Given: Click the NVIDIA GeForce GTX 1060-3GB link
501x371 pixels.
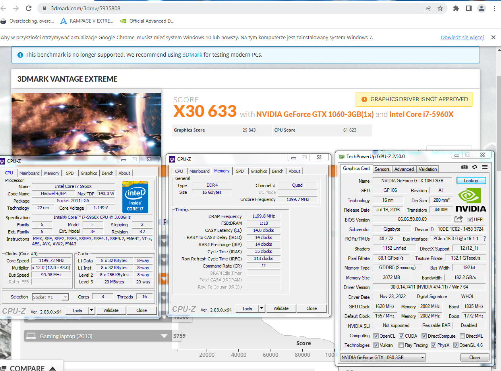Looking at the screenshot, I should [315, 115].
